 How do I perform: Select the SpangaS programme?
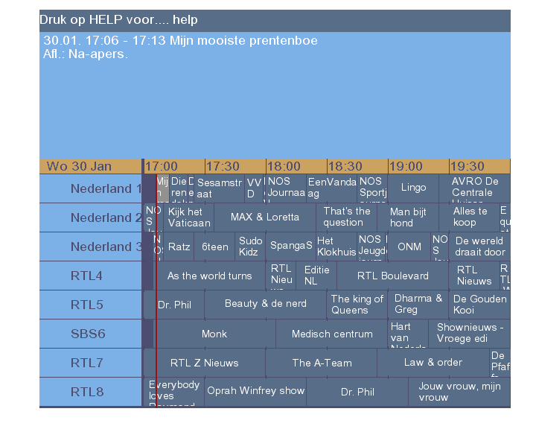290,247
